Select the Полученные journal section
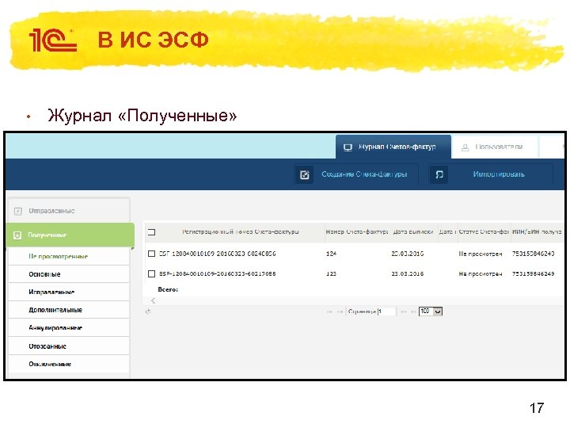Screen dimensions: 570x428 click(x=70, y=235)
